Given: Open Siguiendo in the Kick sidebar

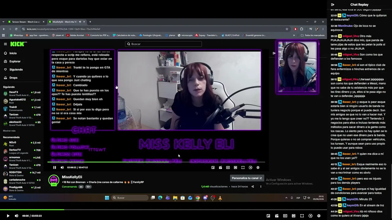Looking at the screenshot, I should (13, 70).
